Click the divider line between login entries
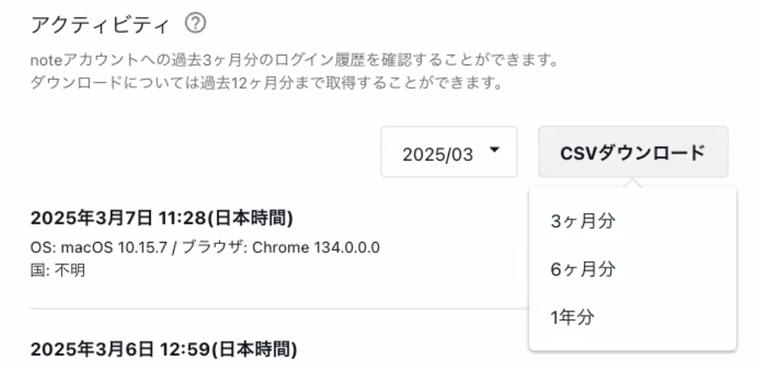The height and width of the screenshot is (369, 758). tap(279, 308)
